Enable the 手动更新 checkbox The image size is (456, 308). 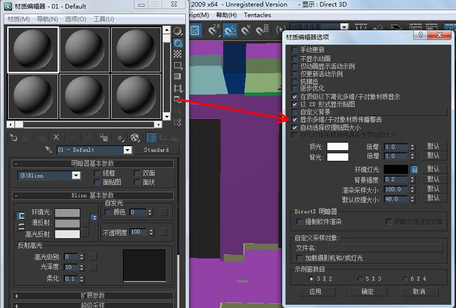click(x=295, y=50)
